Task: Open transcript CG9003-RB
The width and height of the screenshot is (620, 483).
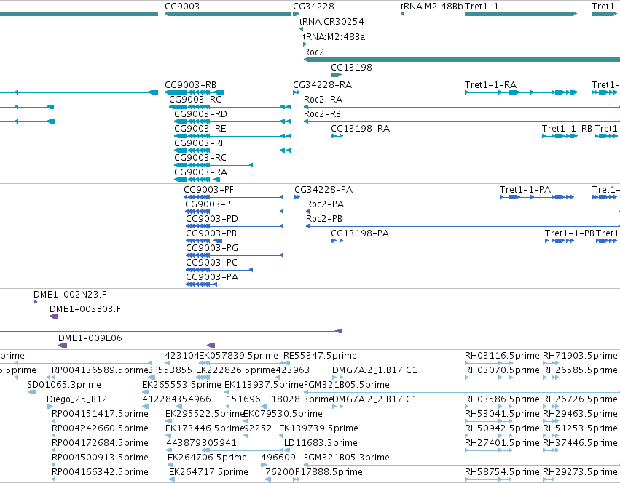Action: pyautogui.click(x=191, y=85)
